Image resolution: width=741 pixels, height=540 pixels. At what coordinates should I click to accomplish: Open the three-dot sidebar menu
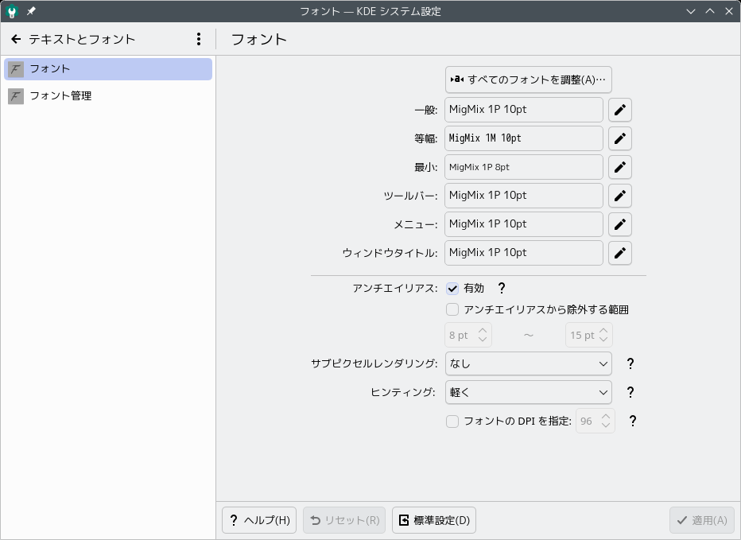pyautogui.click(x=199, y=39)
